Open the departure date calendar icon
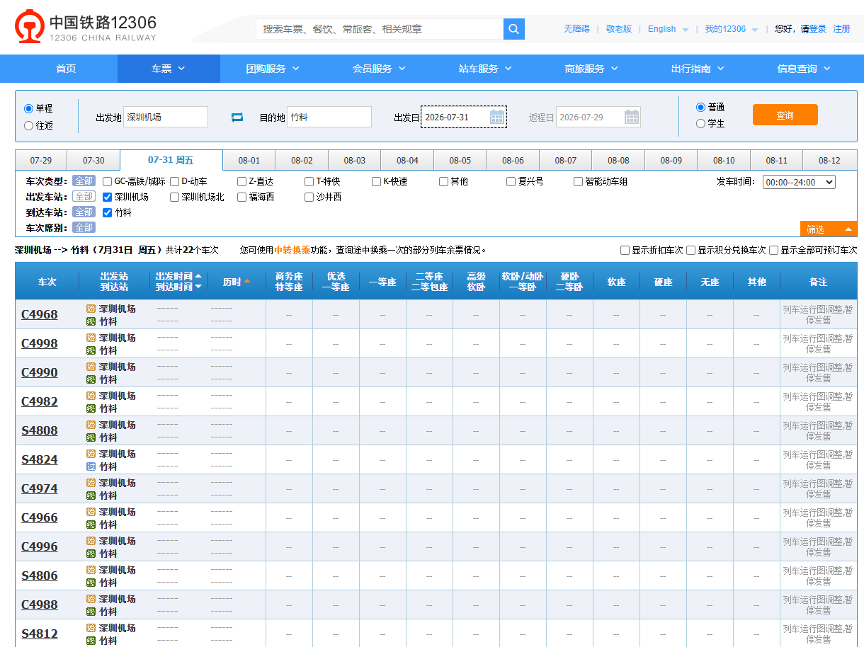This screenshot has height=647, width=864. click(497, 117)
